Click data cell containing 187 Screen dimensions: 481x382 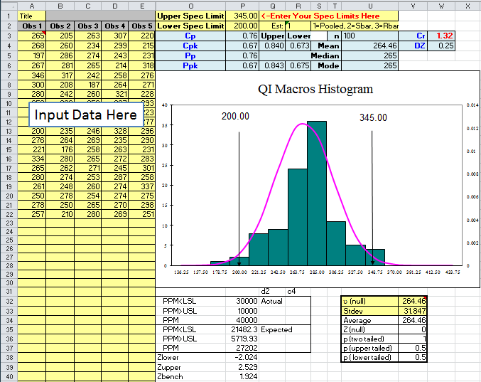(x=87, y=85)
